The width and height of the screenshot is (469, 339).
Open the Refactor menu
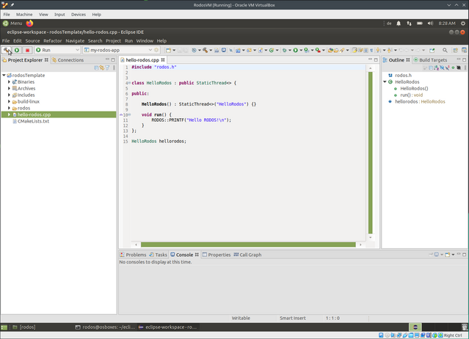52,40
